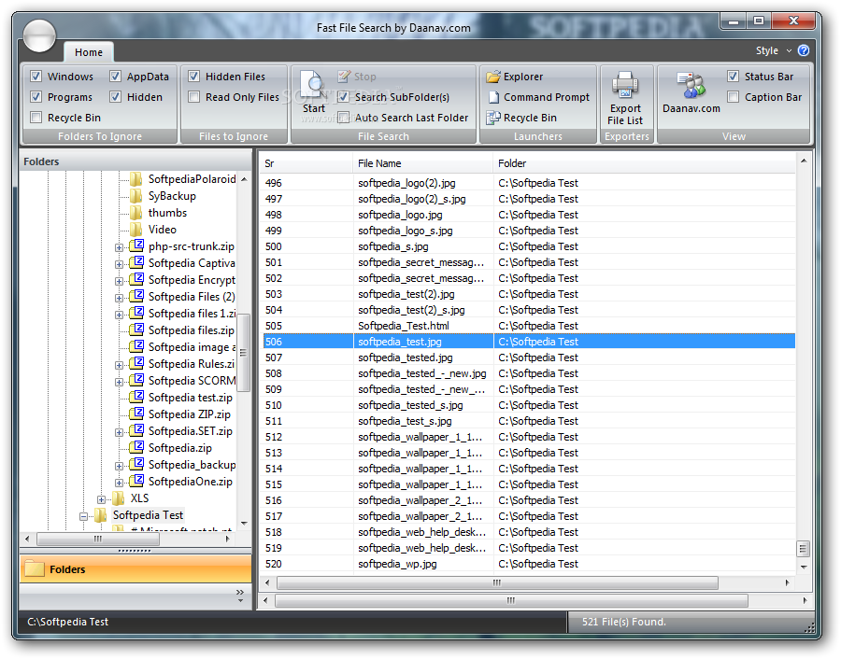This screenshot has height=659, width=841.
Task: Expand the php-src-trunk.zip tree node
Action: [119, 247]
